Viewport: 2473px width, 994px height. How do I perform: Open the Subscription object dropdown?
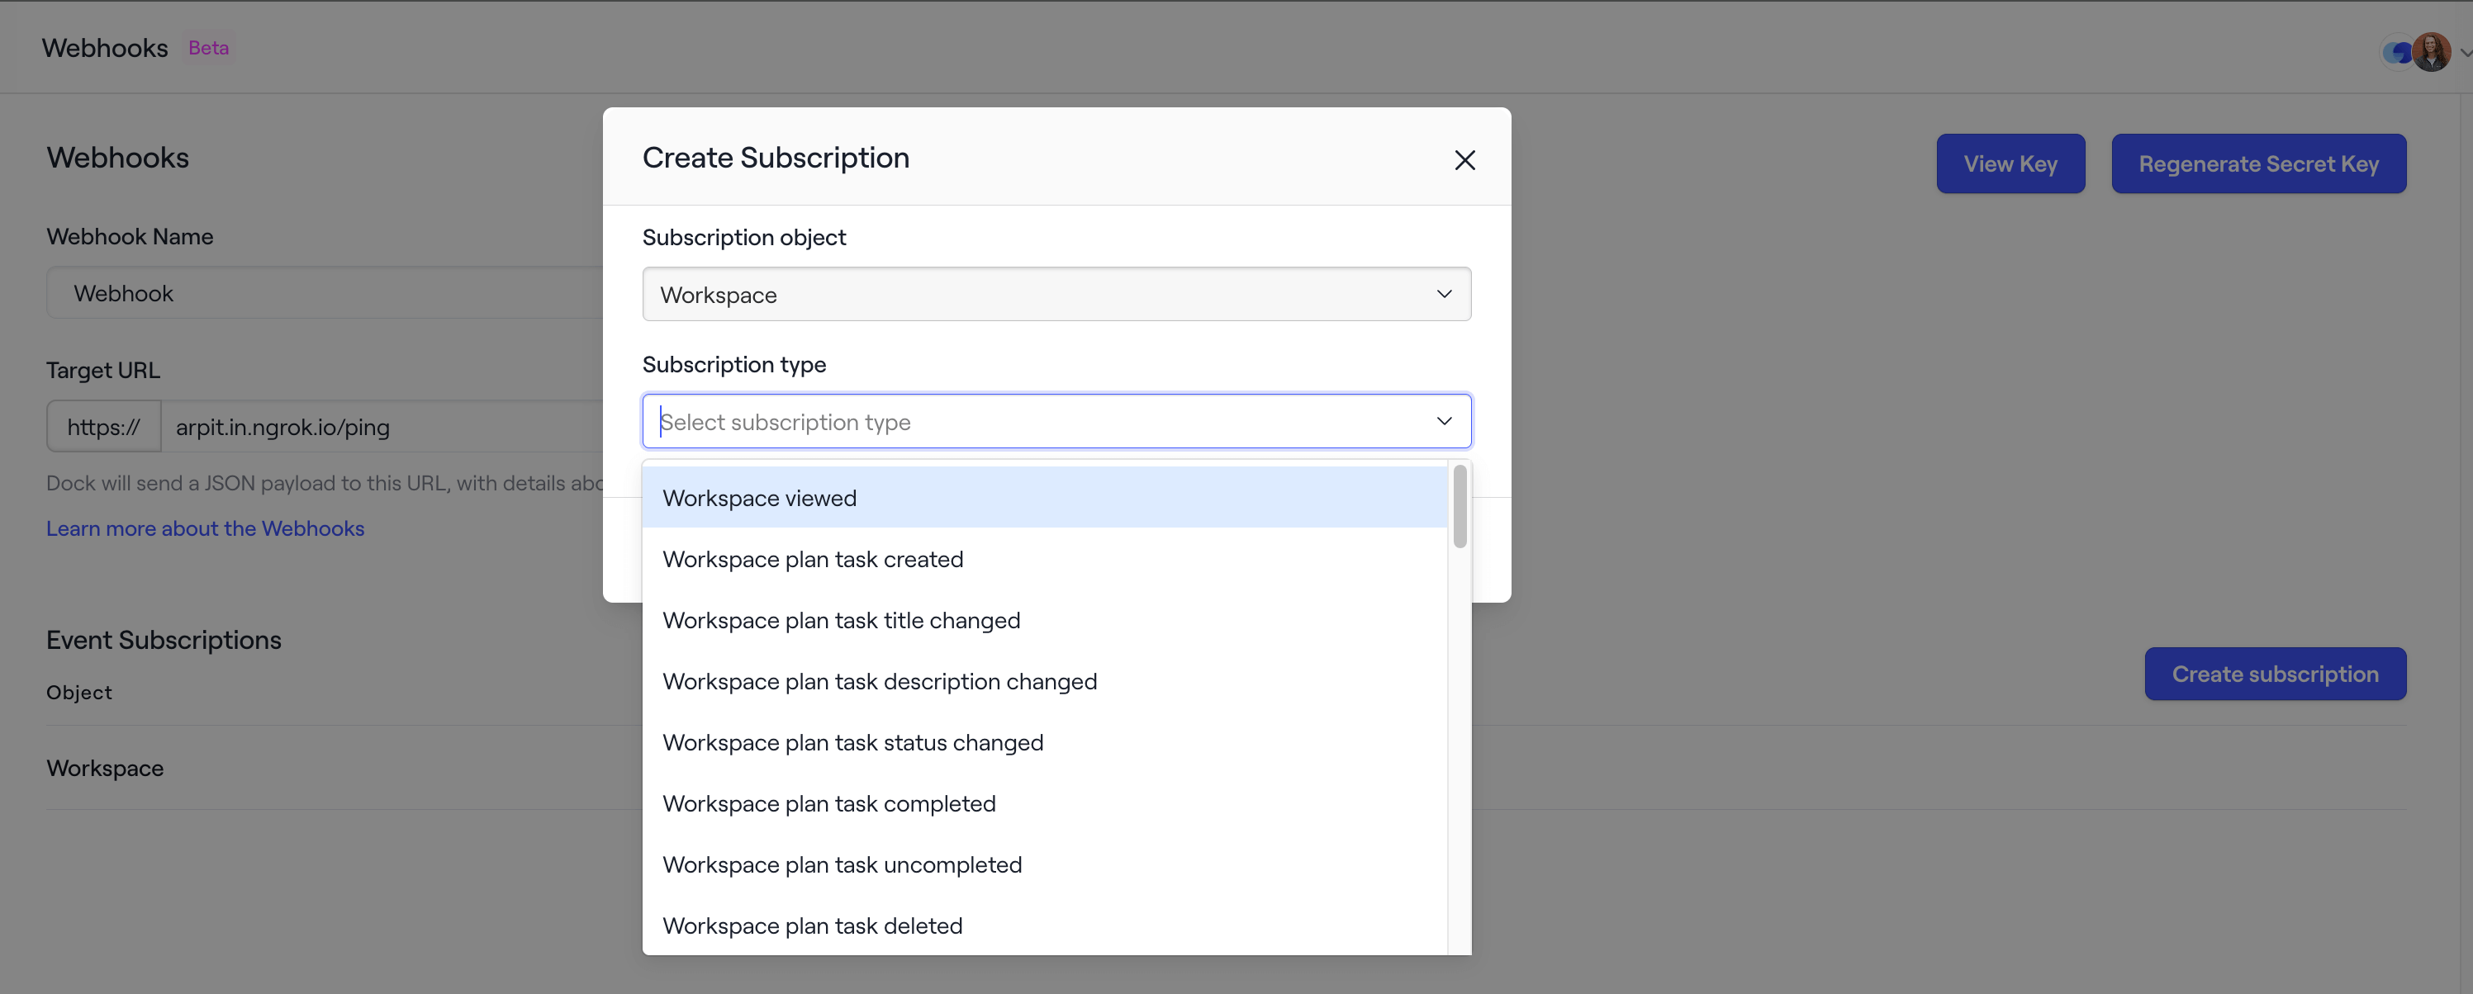point(1056,294)
